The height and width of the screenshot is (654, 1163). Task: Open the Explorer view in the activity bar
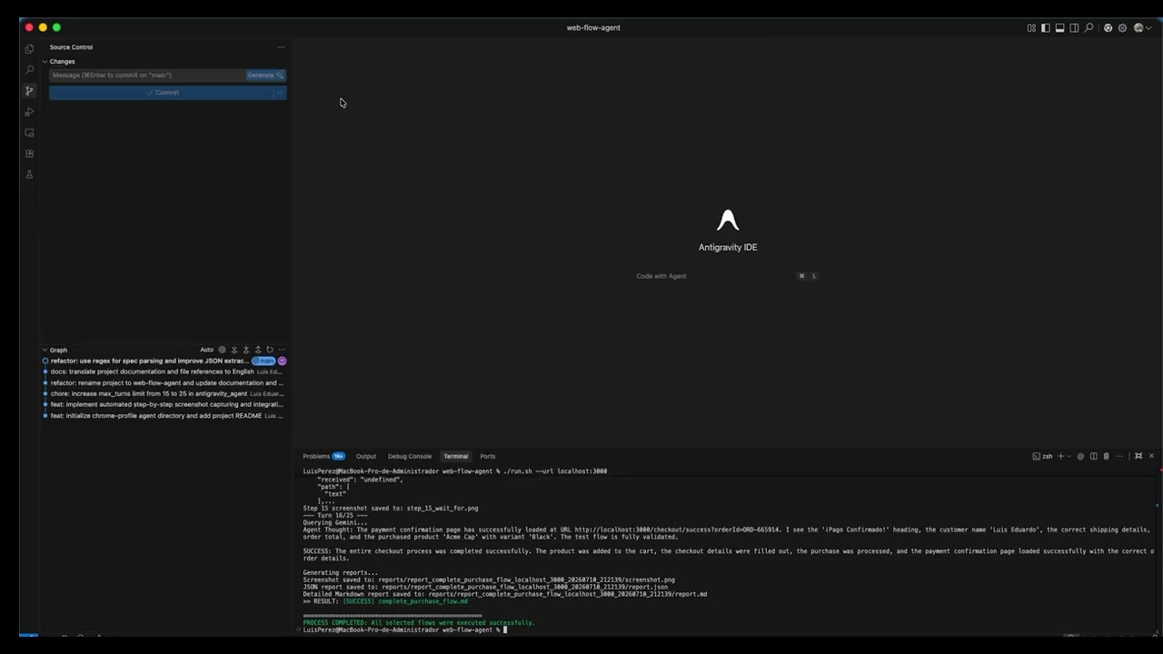29,49
